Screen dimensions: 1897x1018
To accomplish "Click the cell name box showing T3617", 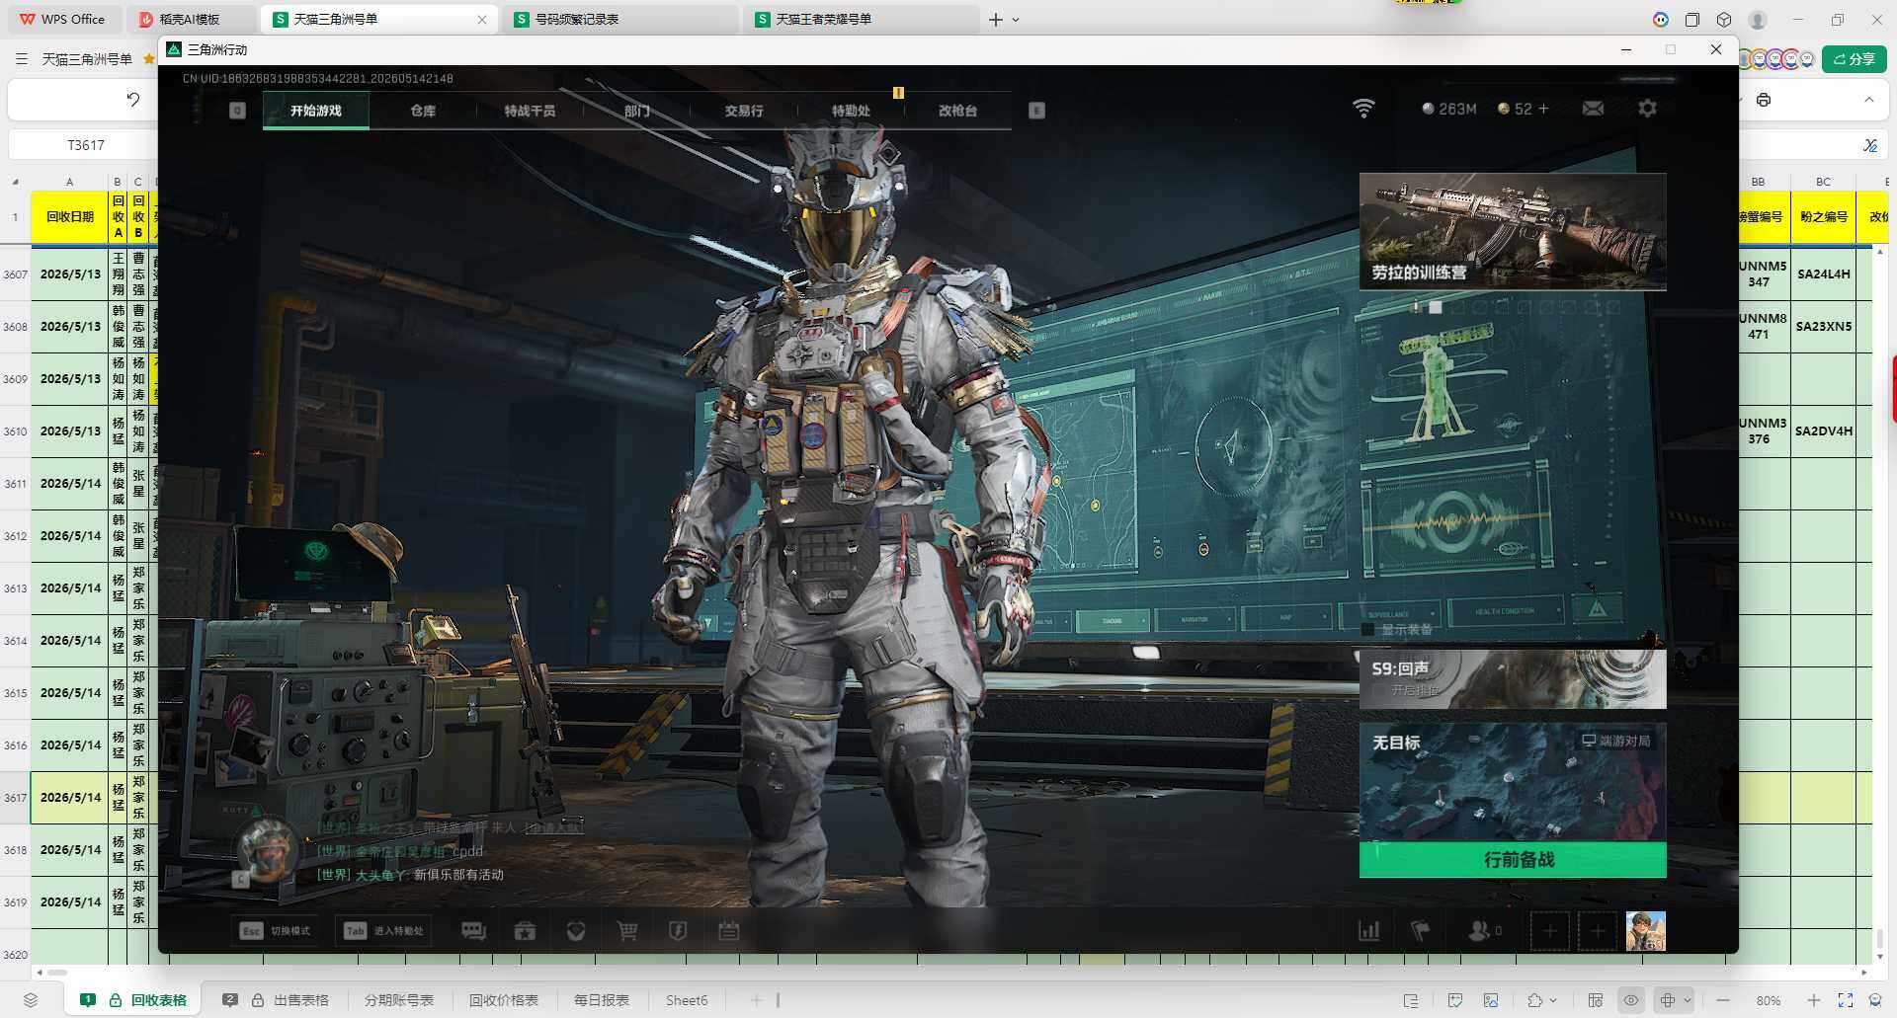I will 86,145.
